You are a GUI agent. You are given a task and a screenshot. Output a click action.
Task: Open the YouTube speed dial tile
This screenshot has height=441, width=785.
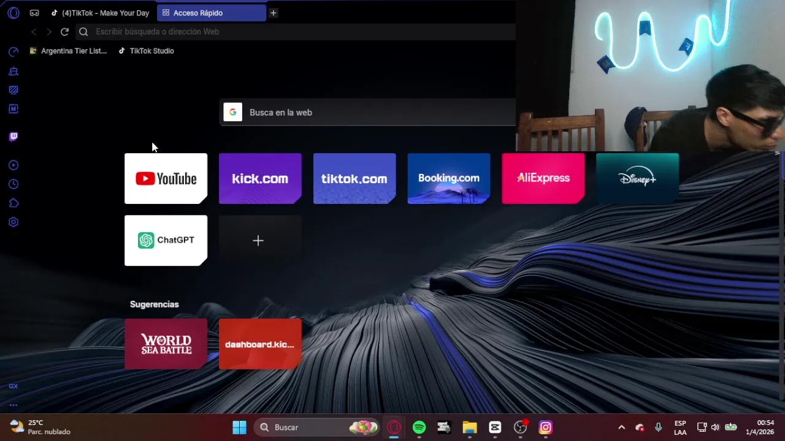(x=166, y=178)
